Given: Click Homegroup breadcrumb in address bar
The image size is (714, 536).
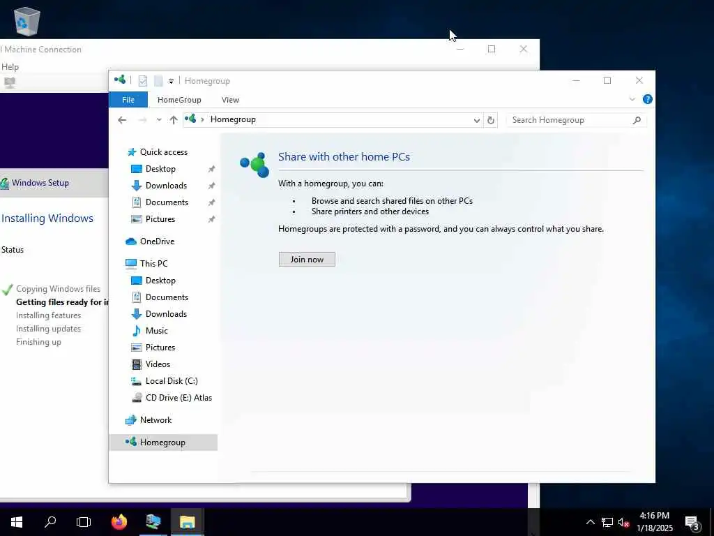Looking at the screenshot, I should [x=233, y=119].
